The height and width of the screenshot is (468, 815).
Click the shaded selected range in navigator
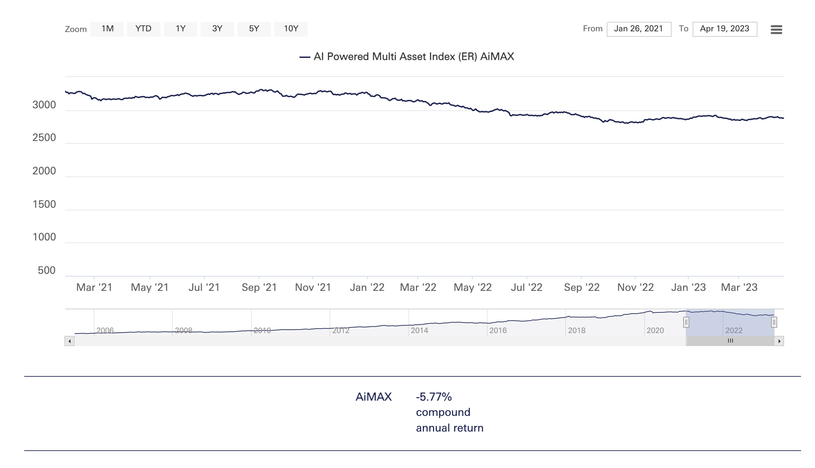(x=730, y=322)
